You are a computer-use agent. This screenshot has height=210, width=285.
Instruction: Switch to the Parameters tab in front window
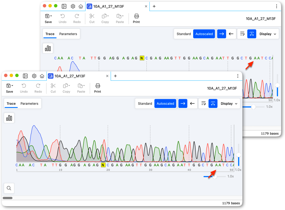point(29,104)
